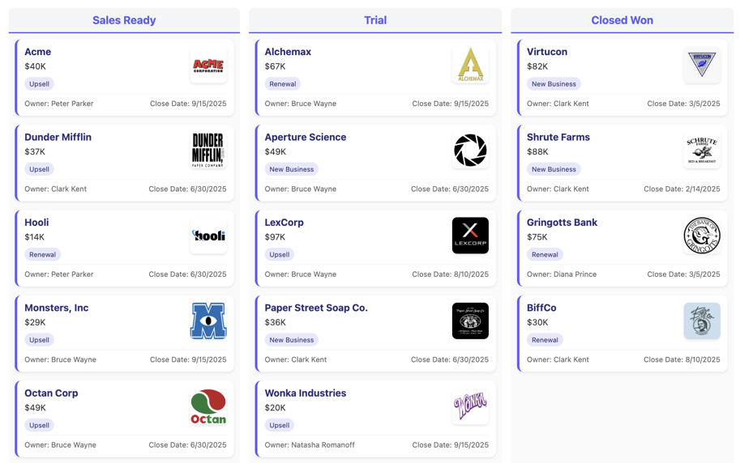Click the Gringotts Bank circular logo

(702, 236)
